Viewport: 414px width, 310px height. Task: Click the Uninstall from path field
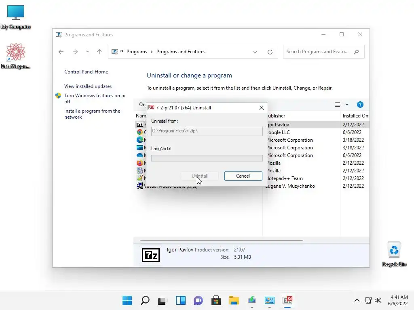(x=207, y=131)
